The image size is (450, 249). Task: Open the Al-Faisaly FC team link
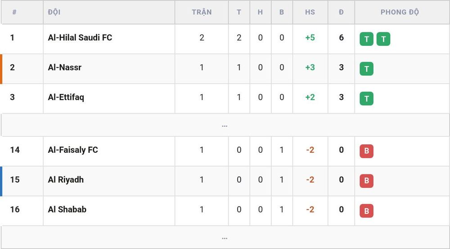pos(73,150)
